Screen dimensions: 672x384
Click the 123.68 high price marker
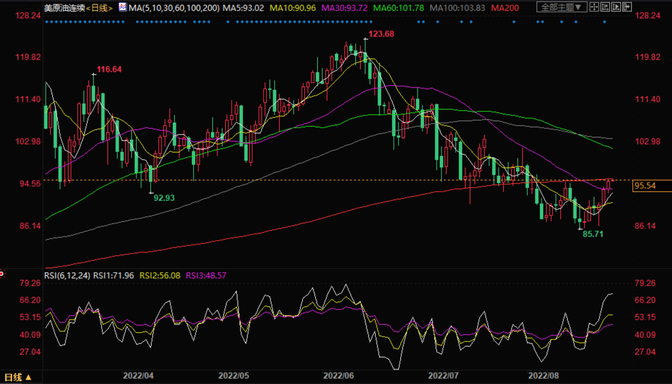(381, 34)
